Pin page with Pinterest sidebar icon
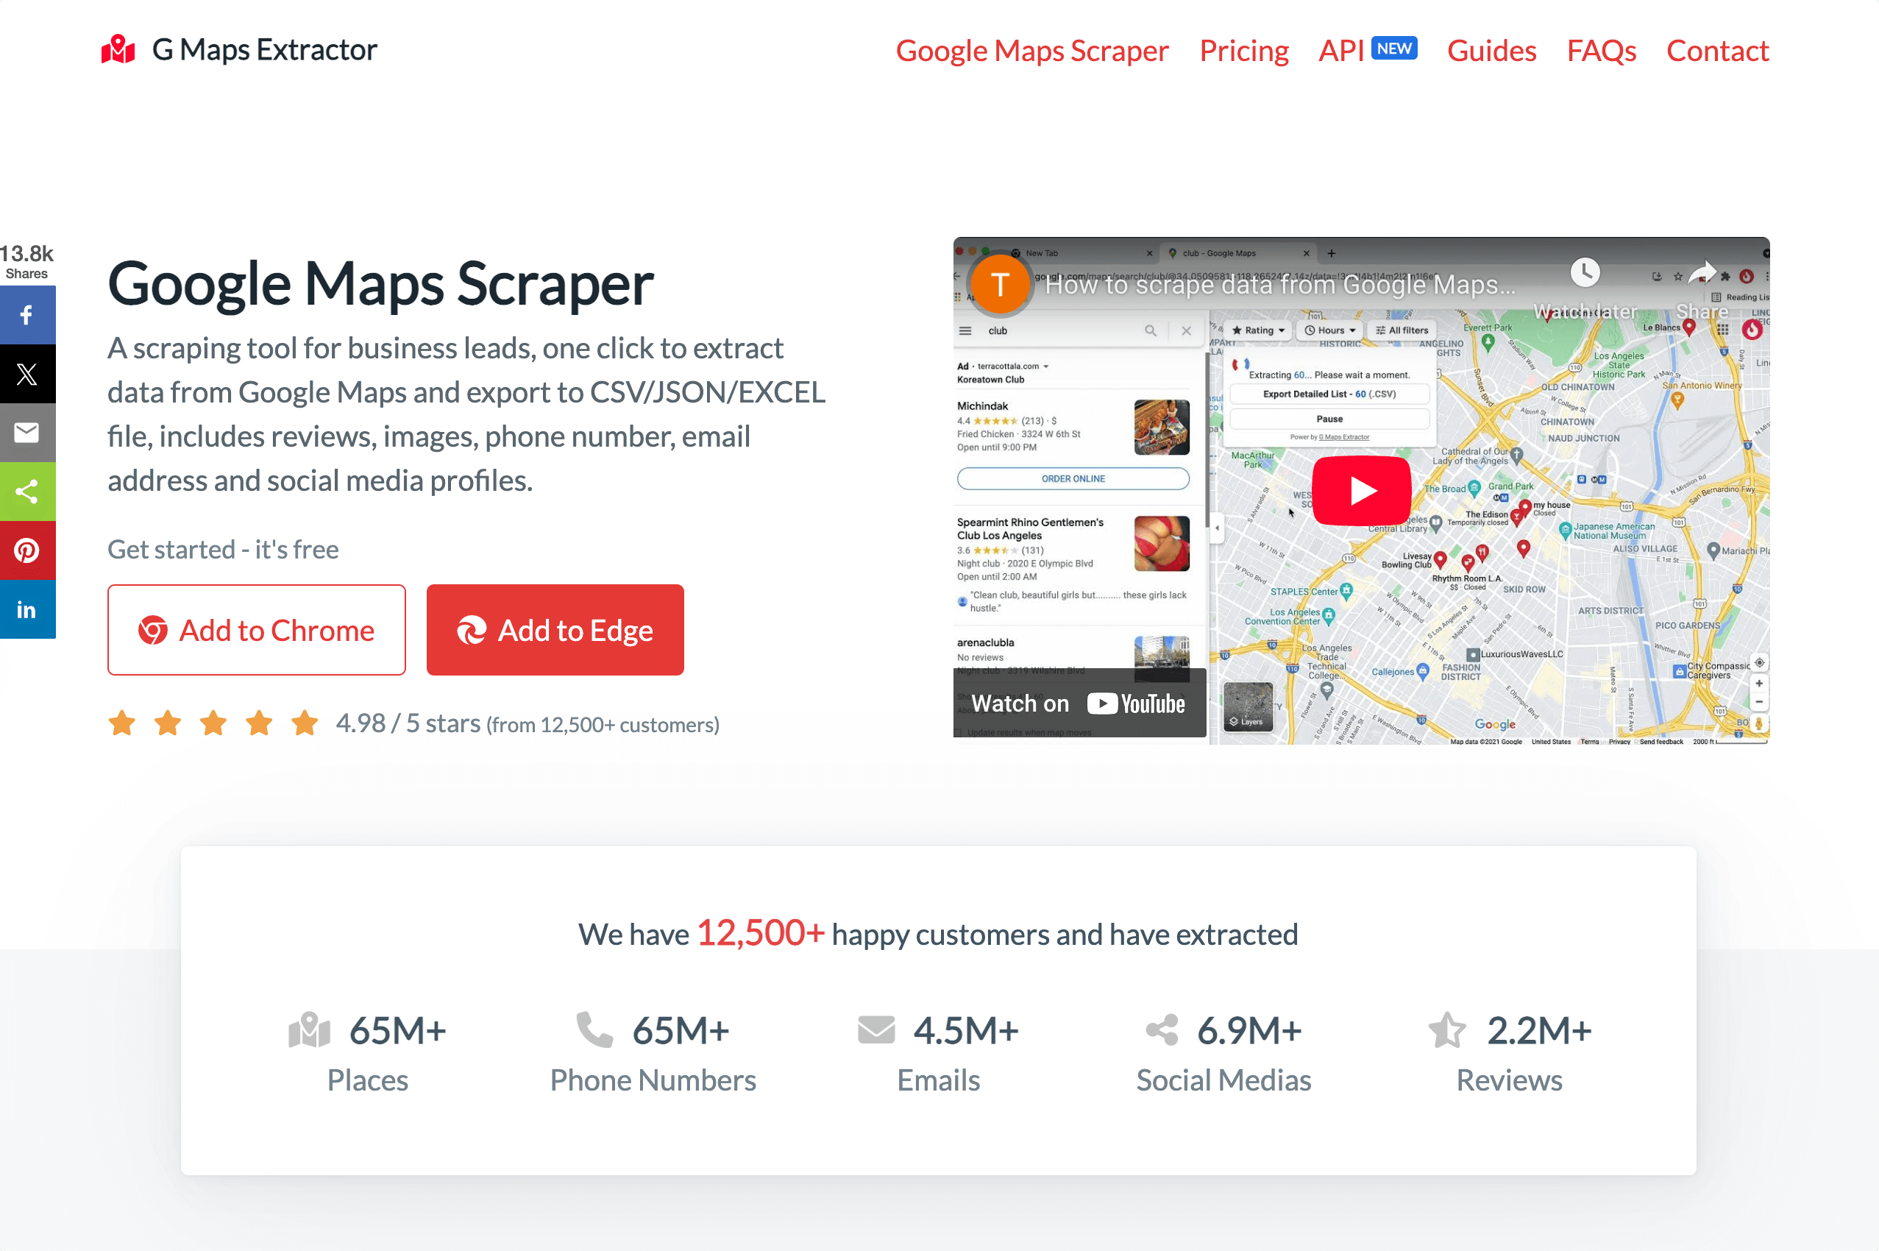The width and height of the screenshot is (1879, 1251). click(27, 550)
